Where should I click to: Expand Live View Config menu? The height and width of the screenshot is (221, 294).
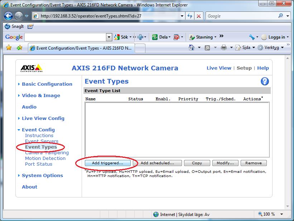pyautogui.click(x=43, y=118)
